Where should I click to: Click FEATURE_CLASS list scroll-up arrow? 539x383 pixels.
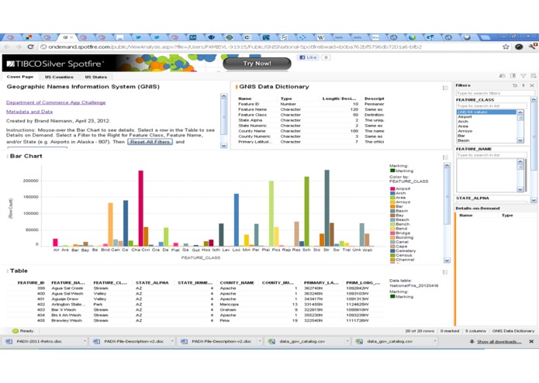click(x=520, y=112)
